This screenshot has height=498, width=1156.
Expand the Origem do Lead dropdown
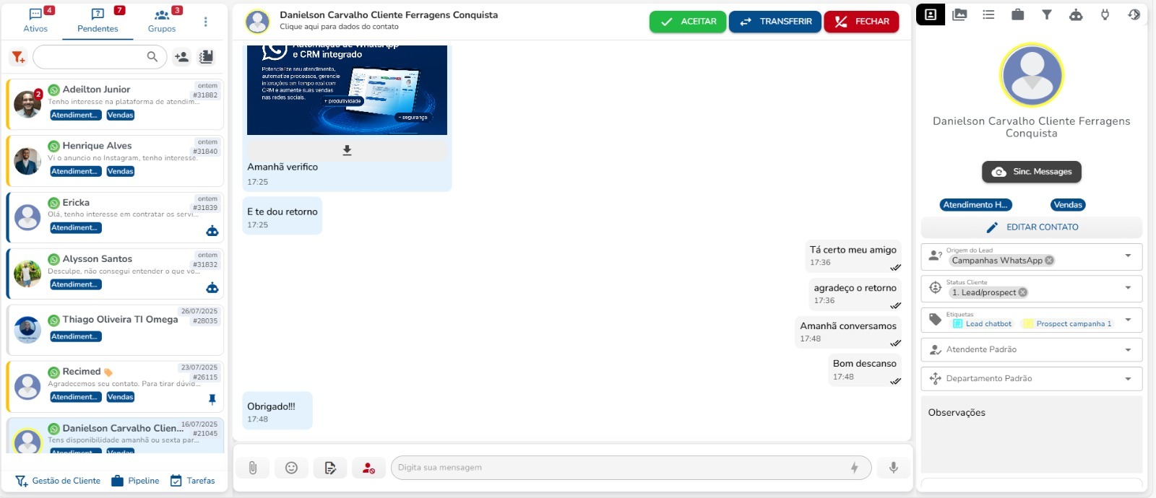tap(1128, 256)
